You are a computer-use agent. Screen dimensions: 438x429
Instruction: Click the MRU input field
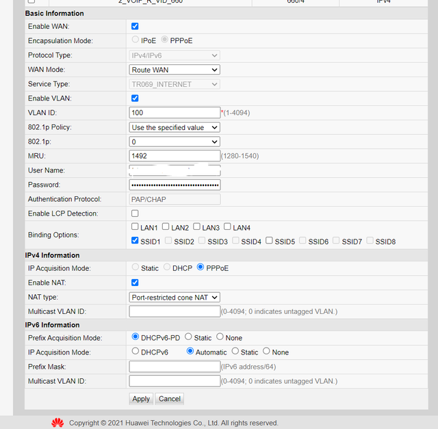click(175, 156)
